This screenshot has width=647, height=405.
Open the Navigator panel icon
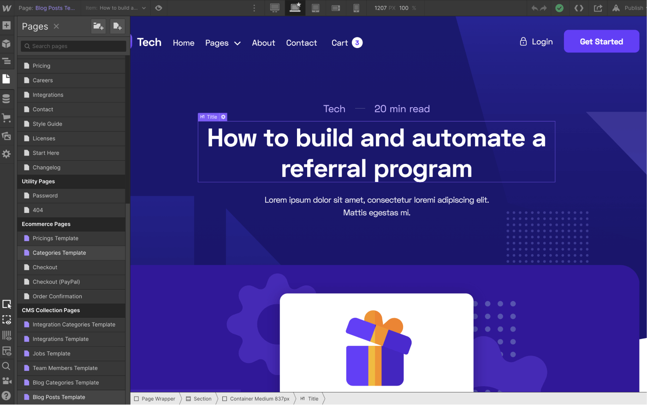6,61
